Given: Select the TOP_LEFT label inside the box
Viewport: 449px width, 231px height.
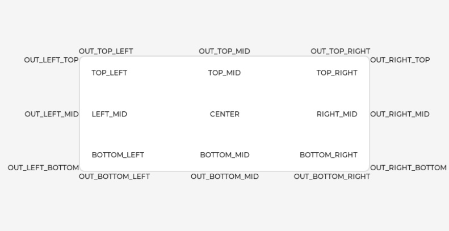Looking at the screenshot, I should click(110, 73).
